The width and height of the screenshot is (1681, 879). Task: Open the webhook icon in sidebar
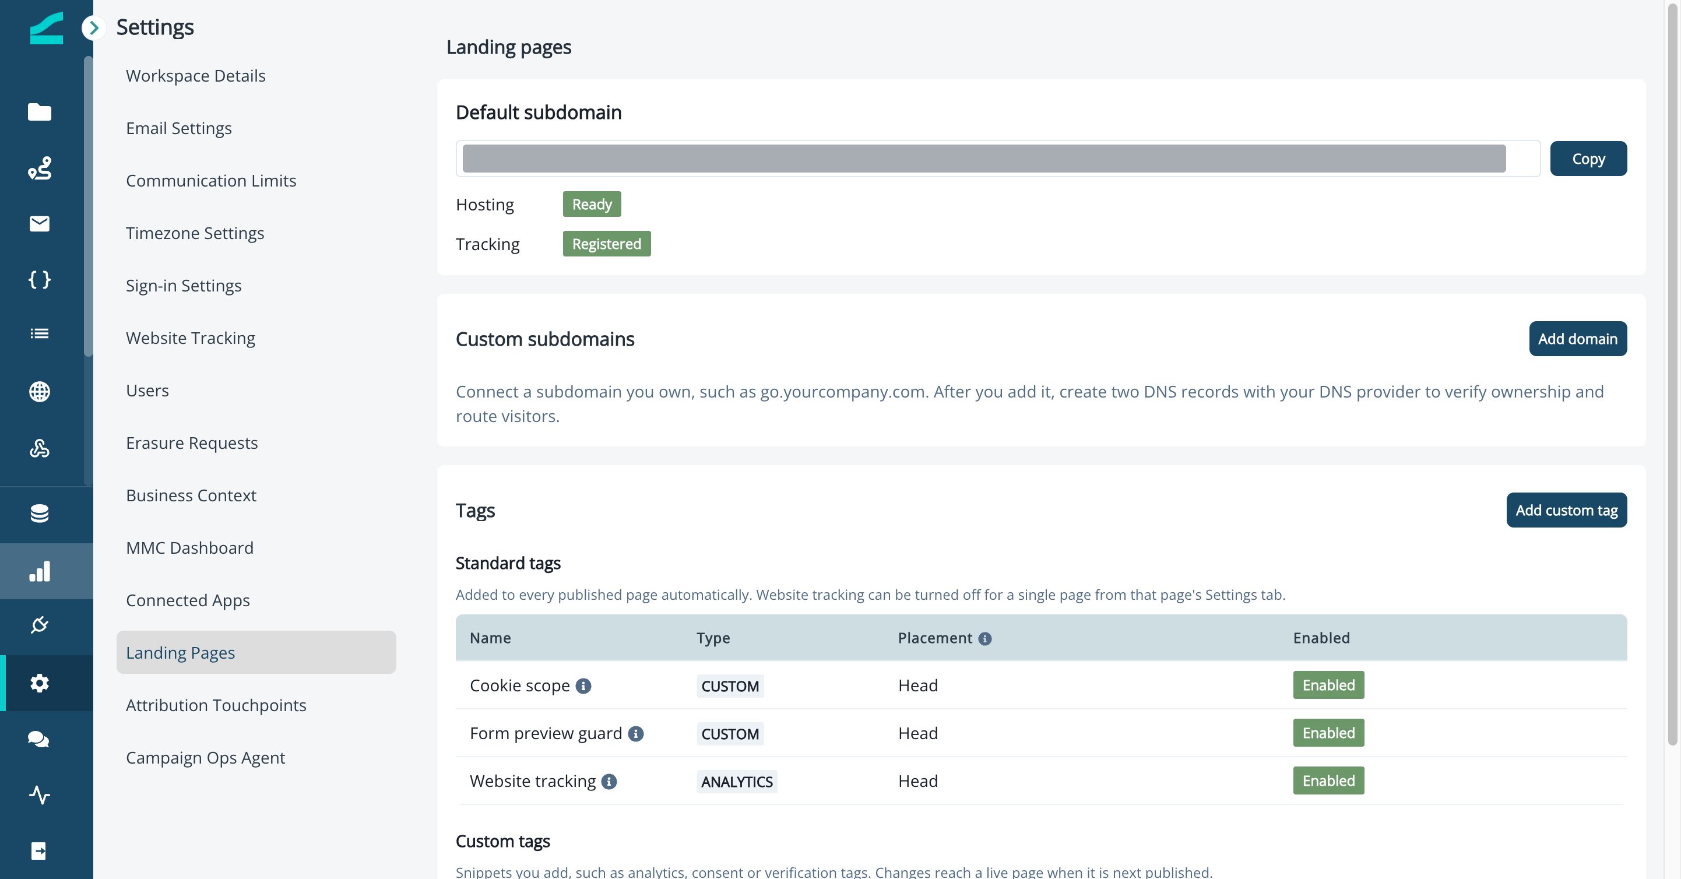tap(39, 448)
